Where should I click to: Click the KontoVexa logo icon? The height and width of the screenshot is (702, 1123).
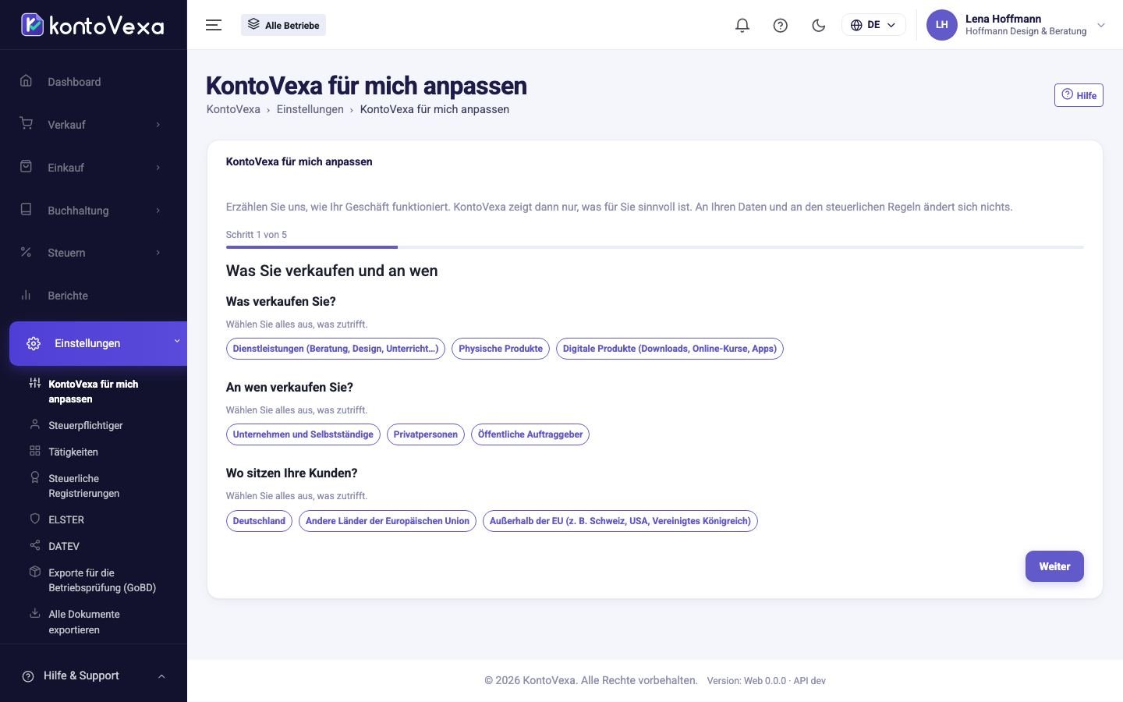[x=32, y=25]
